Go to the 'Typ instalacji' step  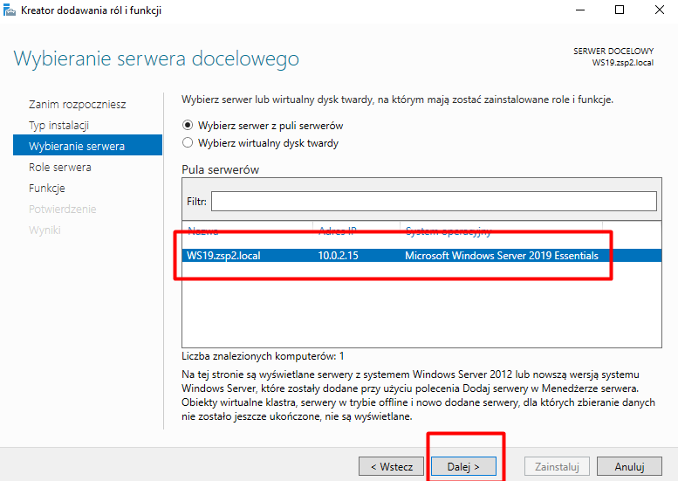click(x=58, y=125)
